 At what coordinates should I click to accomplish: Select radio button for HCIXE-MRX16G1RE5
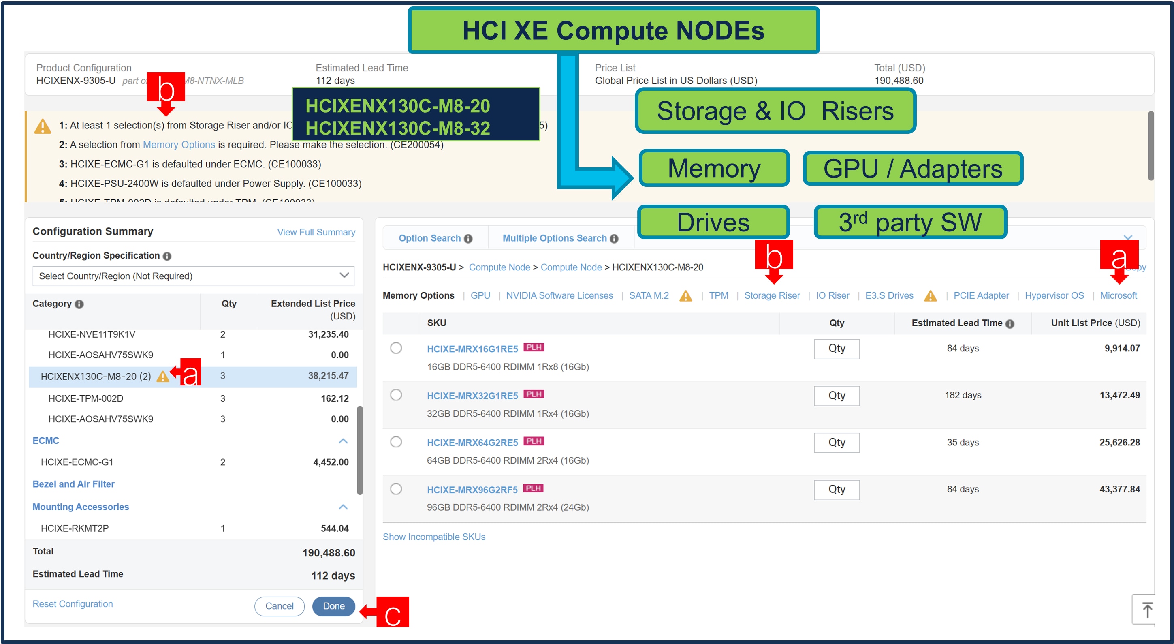point(396,348)
